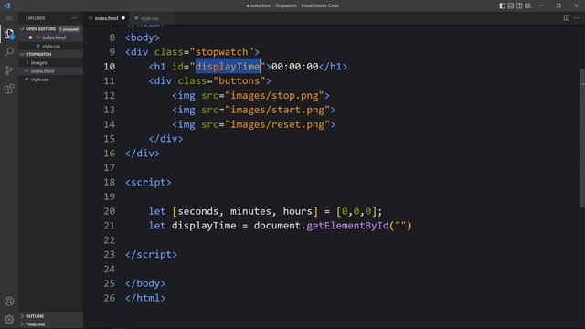The height and width of the screenshot is (329, 585).
Task: Switch to the style.css editor tab
Action: [x=150, y=18]
